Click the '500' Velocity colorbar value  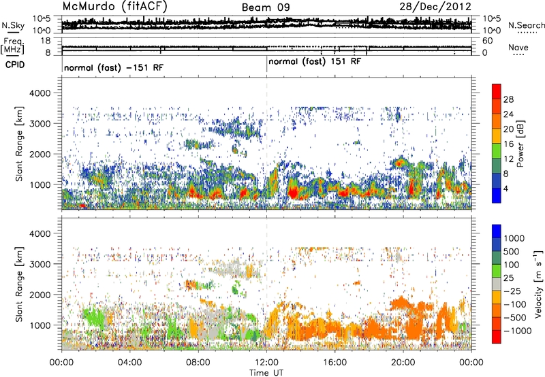click(512, 251)
